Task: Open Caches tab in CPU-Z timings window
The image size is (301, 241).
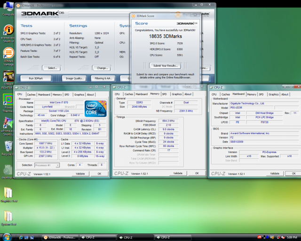Action: click(x=129, y=94)
